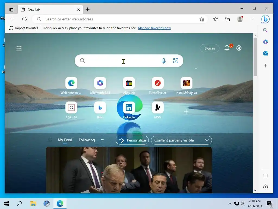Viewport: 278px width, 209px height.
Task: Click the Bing search box on page
Action: 129,61
